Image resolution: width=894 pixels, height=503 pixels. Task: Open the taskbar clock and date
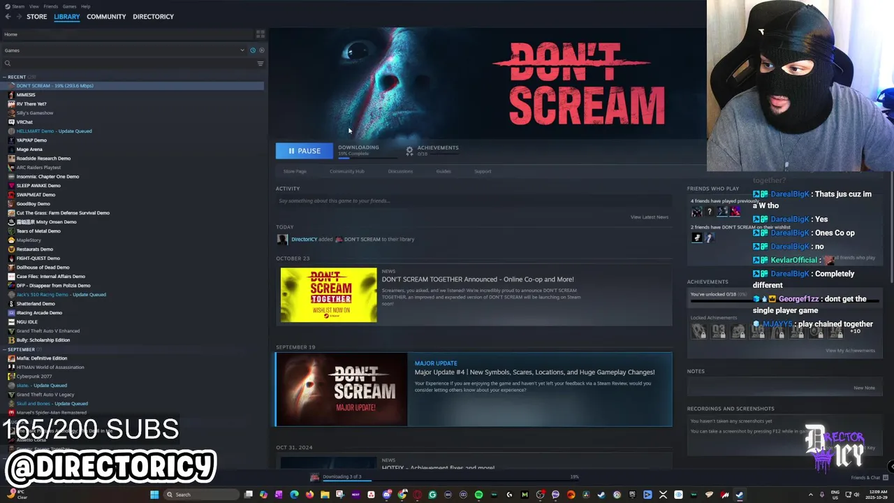877,495
